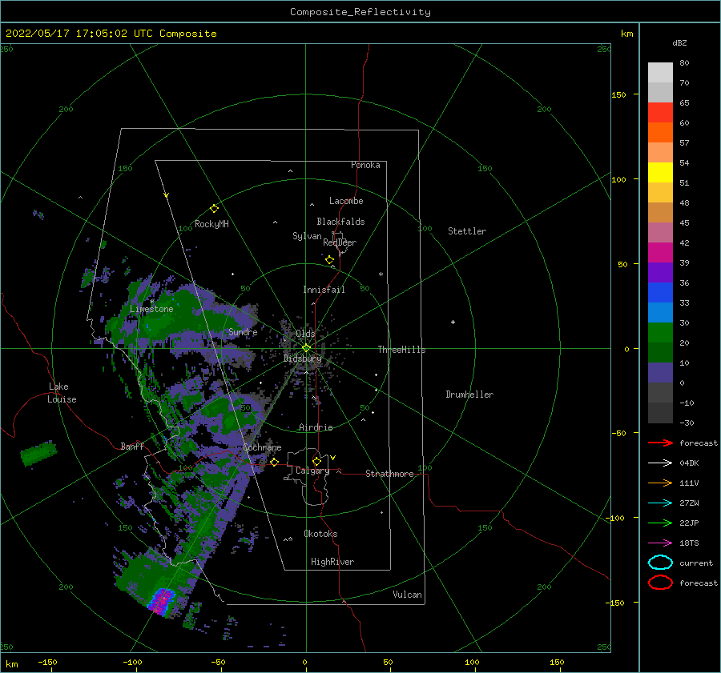Click the yellow diamond marker near Cochrane
The image size is (721, 673).
point(274,462)
